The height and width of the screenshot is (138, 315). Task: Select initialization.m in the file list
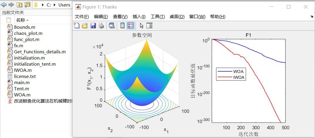click(30, 58)
